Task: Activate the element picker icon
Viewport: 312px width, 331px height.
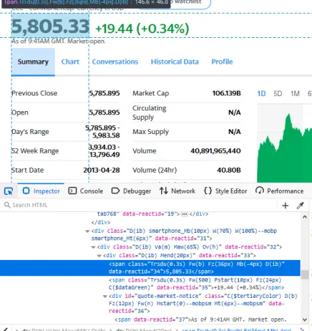Action: (x=9, y=192)
